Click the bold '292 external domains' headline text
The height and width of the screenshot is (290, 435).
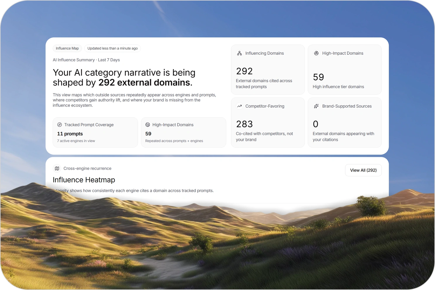tap(145, 83)
